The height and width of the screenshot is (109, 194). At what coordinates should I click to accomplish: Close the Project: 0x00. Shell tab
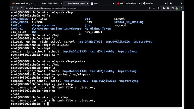coord(61,3)
